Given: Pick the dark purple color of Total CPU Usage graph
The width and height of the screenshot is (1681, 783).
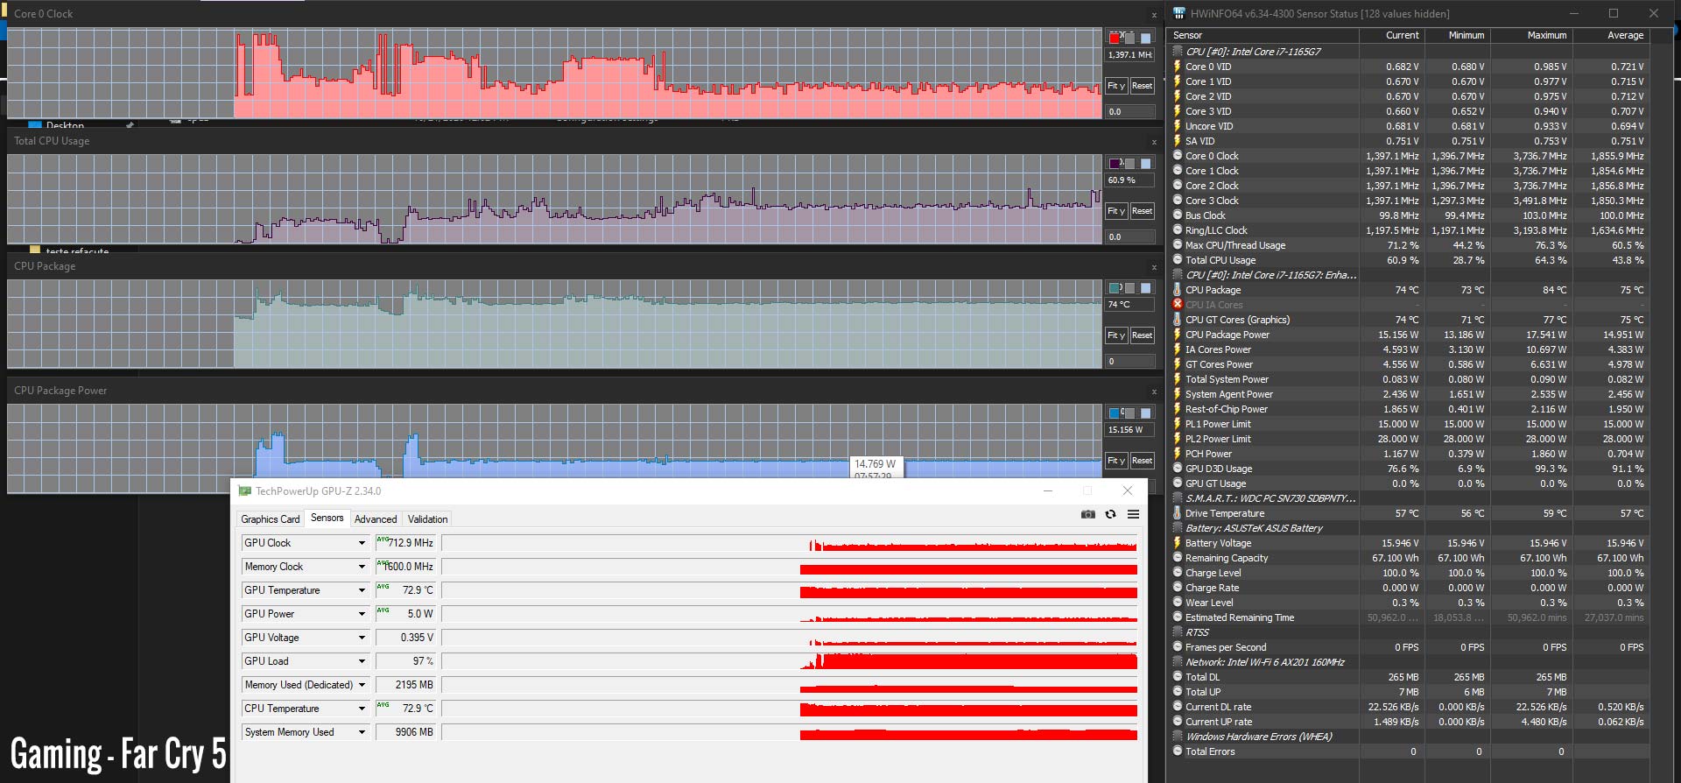Looking at the screenshot, I should [x=1115, y=164].
